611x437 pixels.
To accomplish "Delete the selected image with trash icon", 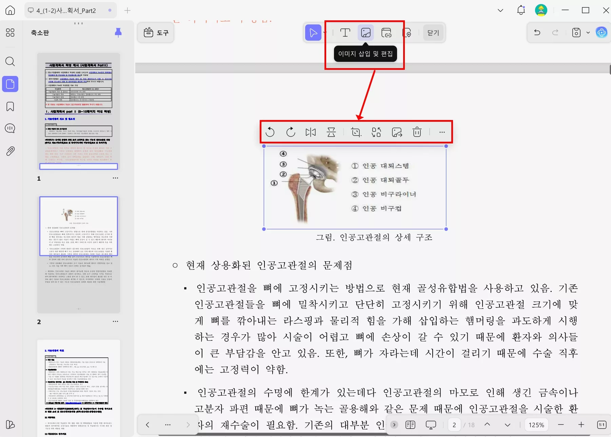I will tap(417, 132).
